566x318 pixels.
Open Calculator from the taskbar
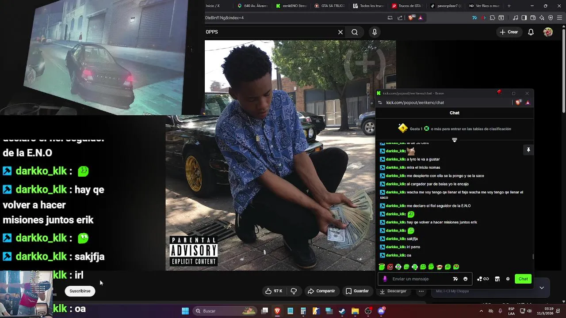pyautogui.click(x=303, y=311)
